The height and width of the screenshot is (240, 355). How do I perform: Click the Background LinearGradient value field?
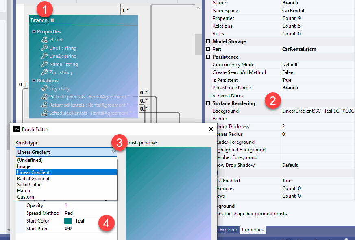317,111
